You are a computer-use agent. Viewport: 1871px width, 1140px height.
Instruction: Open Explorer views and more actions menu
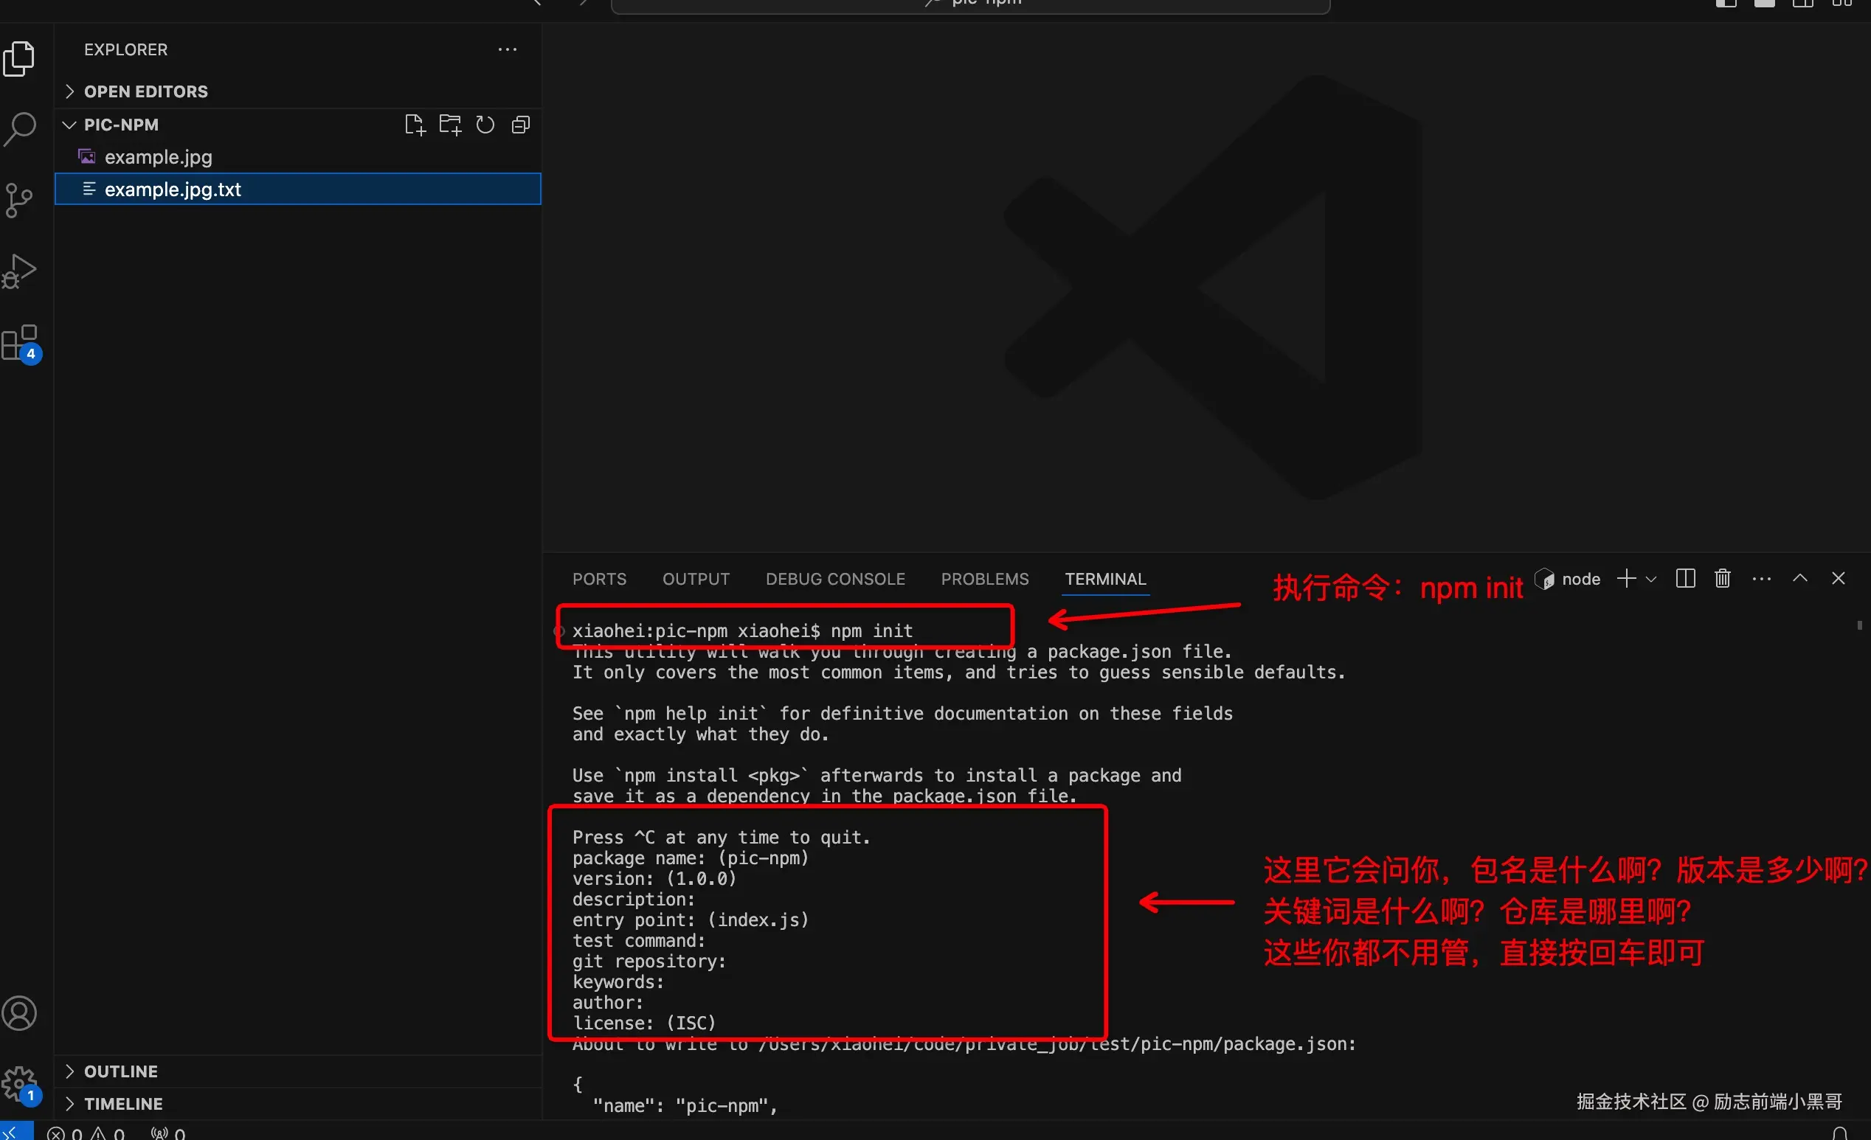pyautogui.click(x=508, y=50)
